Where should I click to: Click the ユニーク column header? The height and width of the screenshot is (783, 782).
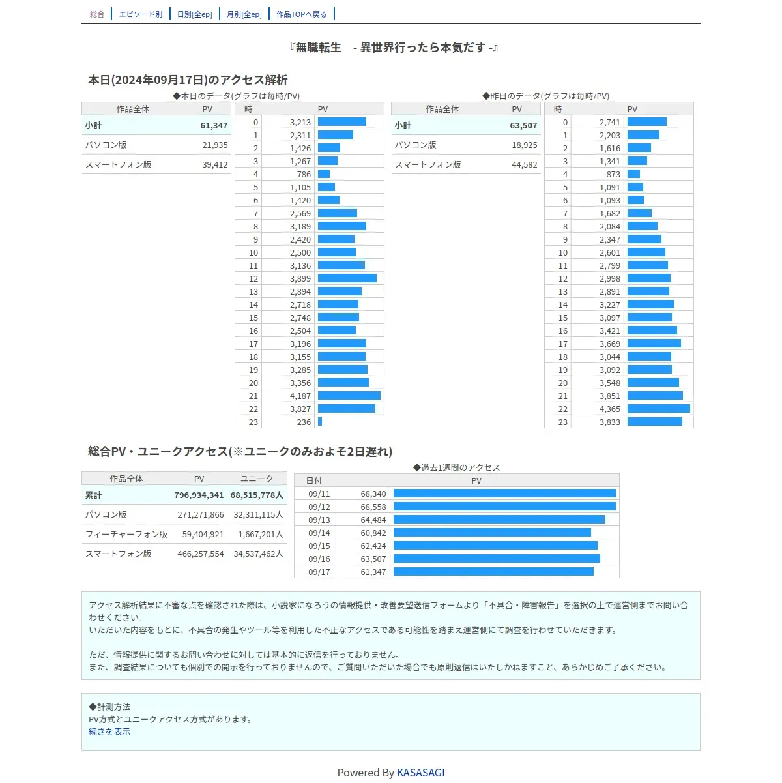tap(257, 479)
